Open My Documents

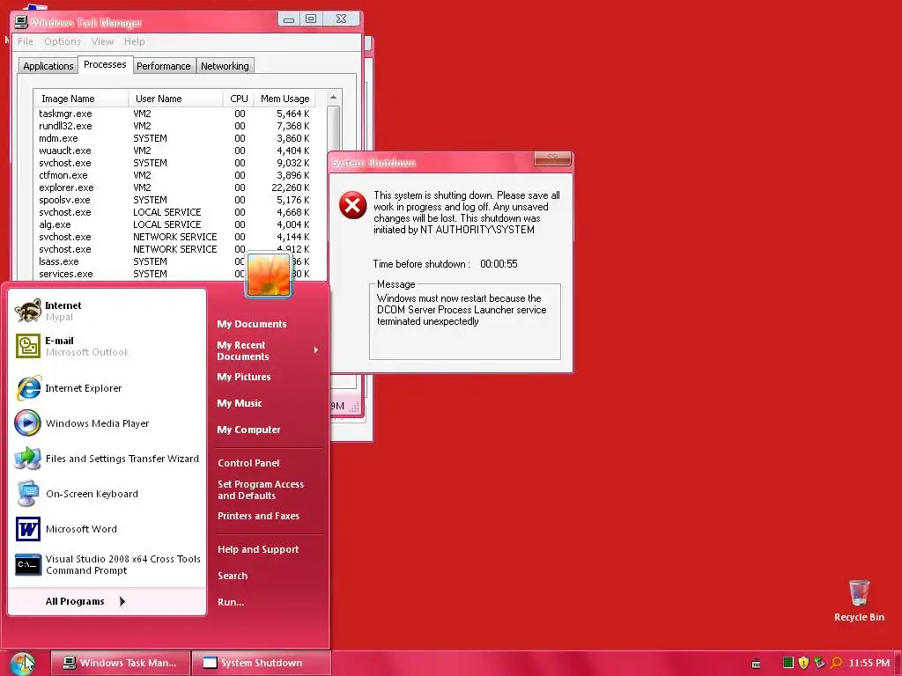[x=252, y=324]
